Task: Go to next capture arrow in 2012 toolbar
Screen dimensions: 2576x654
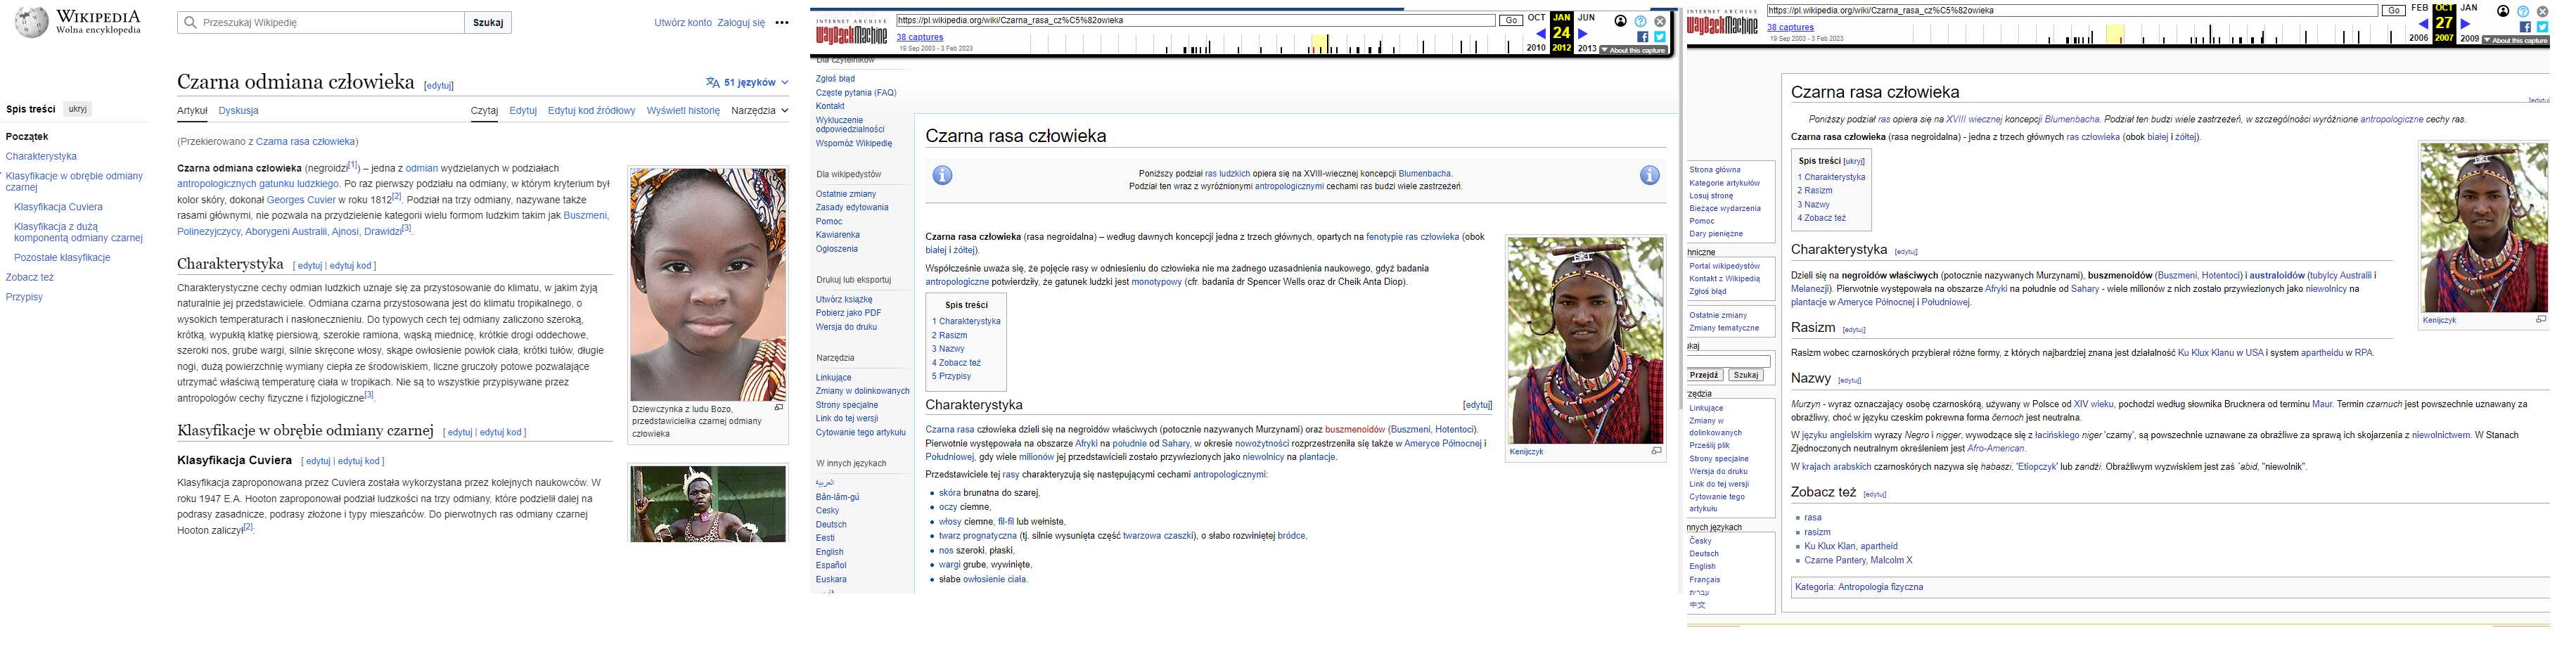Action: tap(1583, 34)
